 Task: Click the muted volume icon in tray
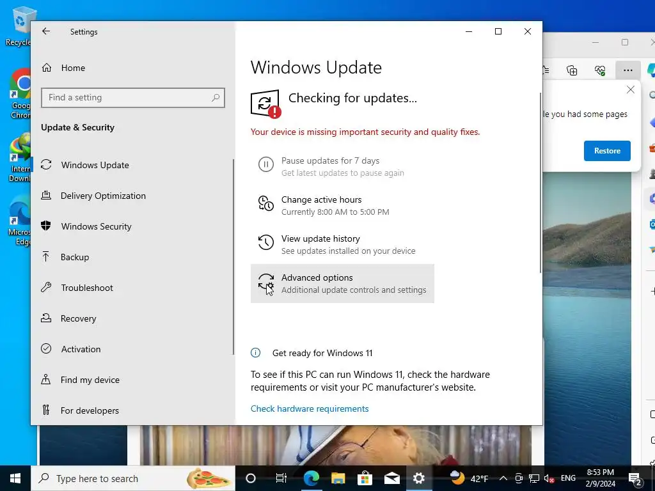(x=549, y=478)
